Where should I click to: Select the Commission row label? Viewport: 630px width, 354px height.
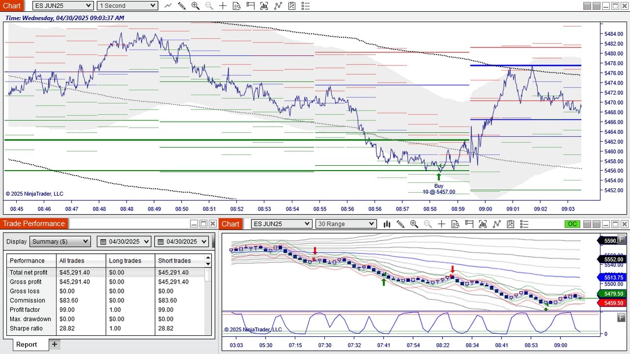(27, 300)
